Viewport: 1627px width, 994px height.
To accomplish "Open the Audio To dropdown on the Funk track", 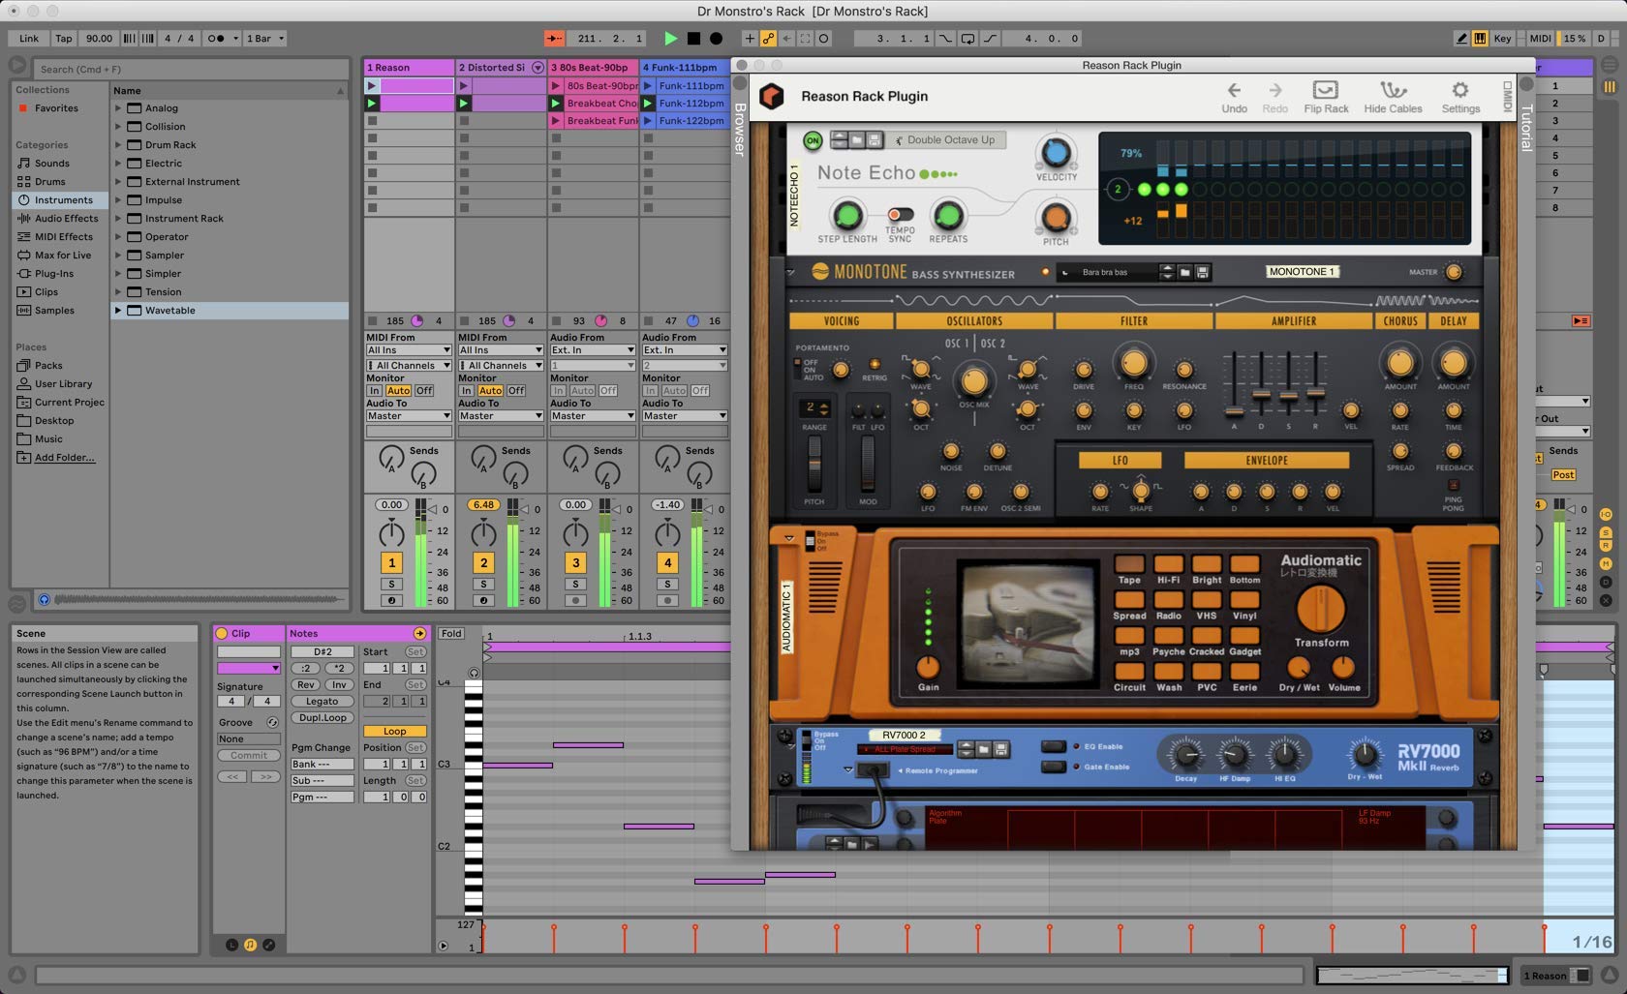I will click(x=684, y=415).
